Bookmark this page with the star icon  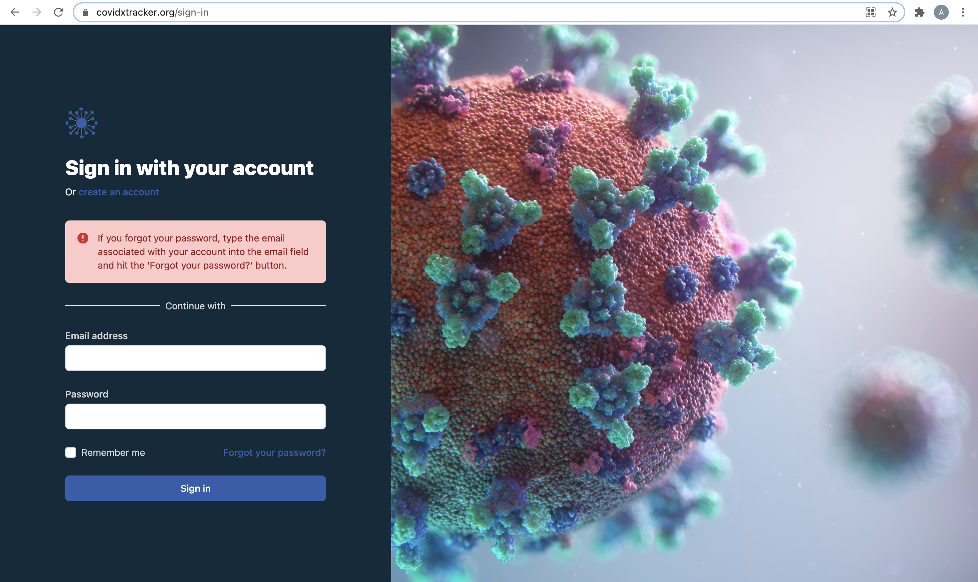click(892, 13)
